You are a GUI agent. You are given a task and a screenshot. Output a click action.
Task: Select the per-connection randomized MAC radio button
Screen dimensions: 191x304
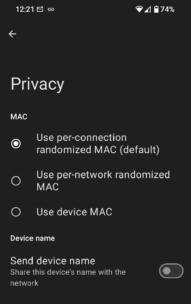tap(16, 143)
